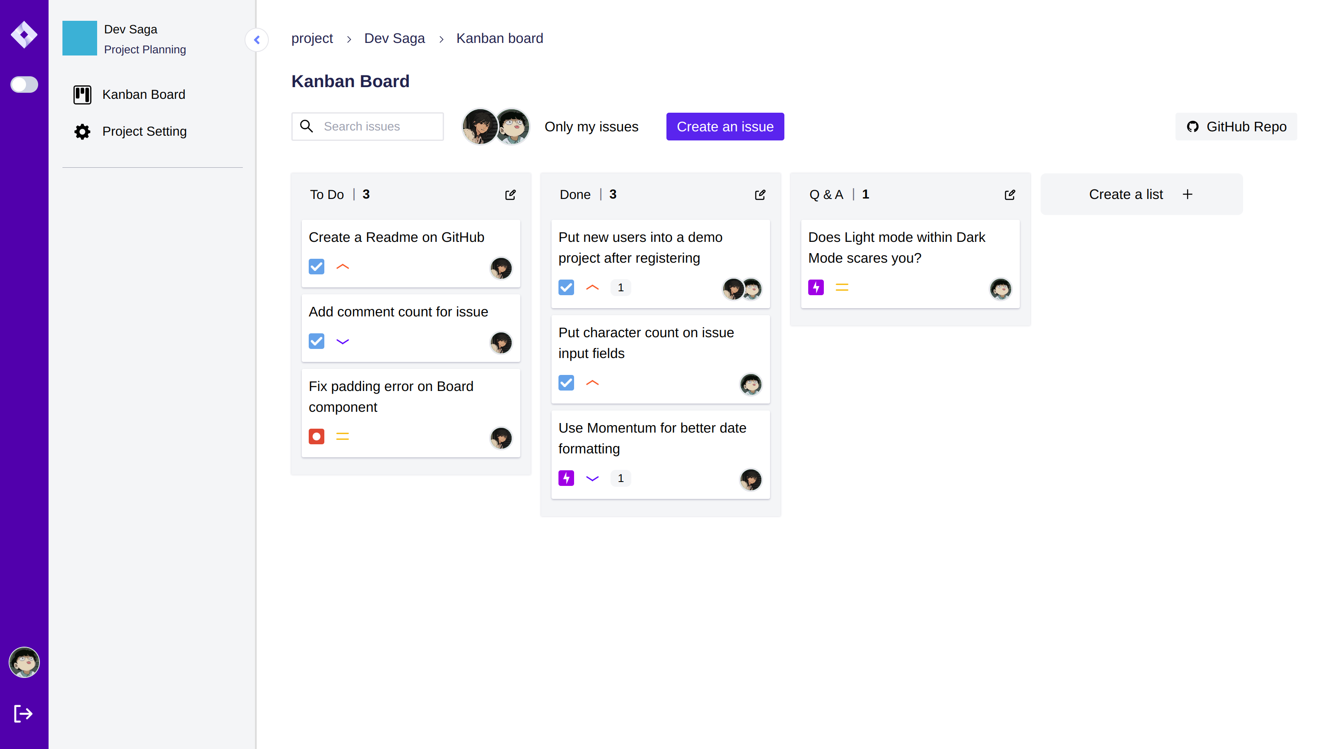Select the Kanban Board menu item
The image size is (1332, 749).
click(144, 94)
